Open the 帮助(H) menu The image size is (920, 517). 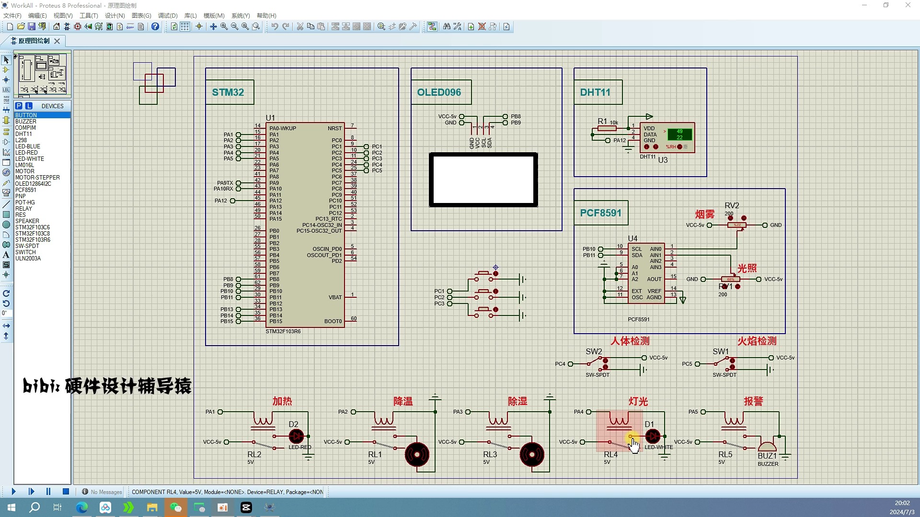pyautogui.click(x=266, y=16)
